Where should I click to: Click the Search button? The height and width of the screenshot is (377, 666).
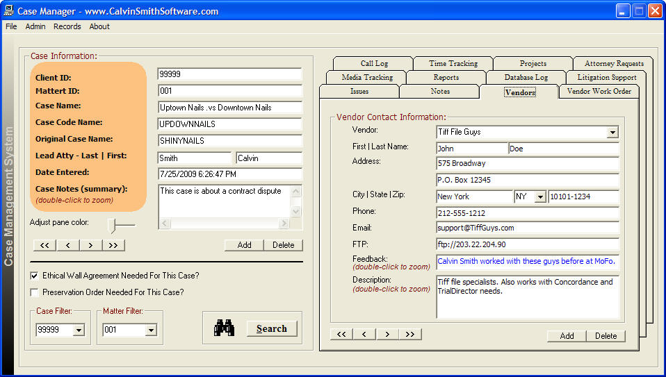[x=271, y=328]
